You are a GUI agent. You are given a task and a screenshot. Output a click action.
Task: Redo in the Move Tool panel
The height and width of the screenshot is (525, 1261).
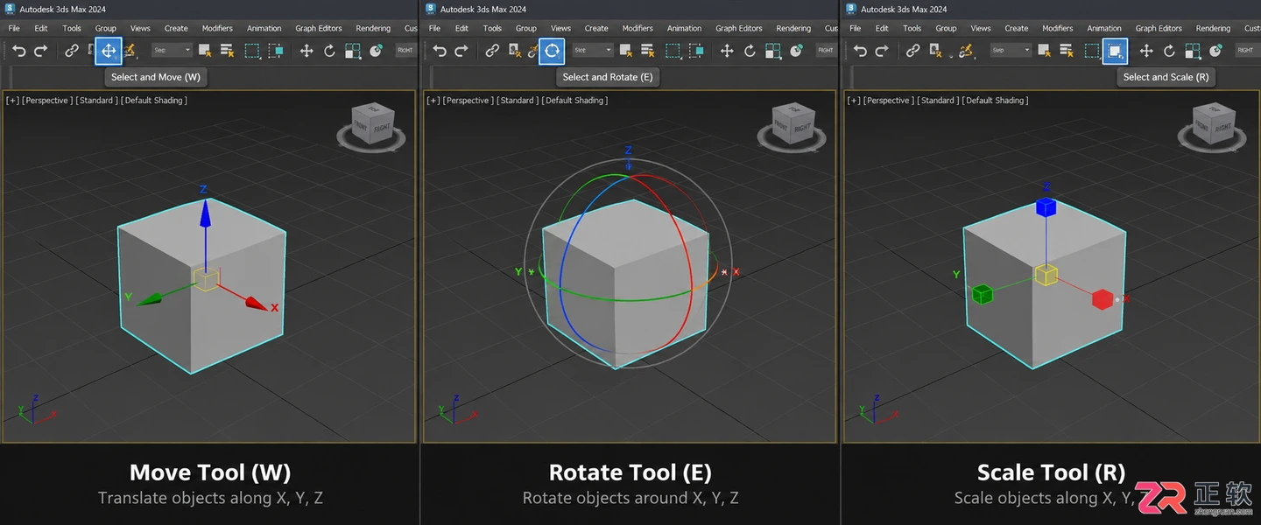click(40, 51)
